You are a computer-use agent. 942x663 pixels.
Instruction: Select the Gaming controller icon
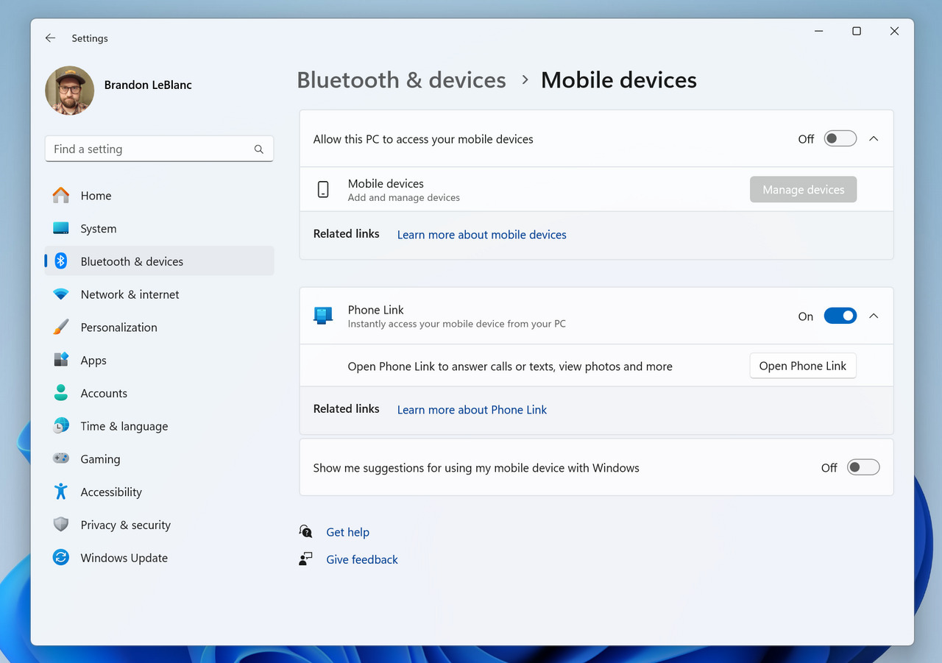[x=60, y=458]
